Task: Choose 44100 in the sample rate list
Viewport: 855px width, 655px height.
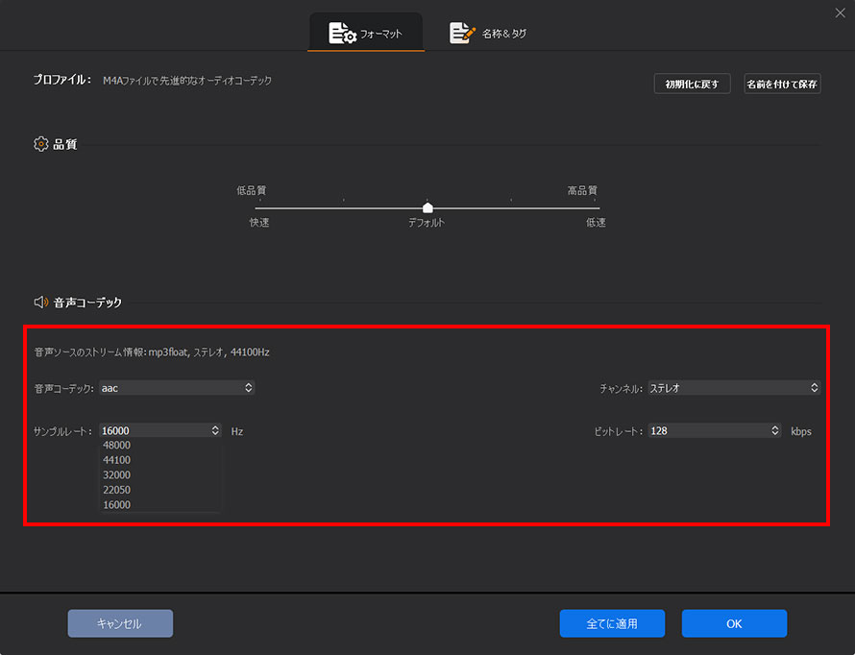Action: [x=117, y=460]
